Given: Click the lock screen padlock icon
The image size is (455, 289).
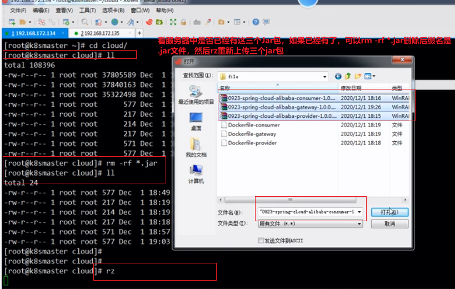Looking at the screenshot, I should pos(183,22).
